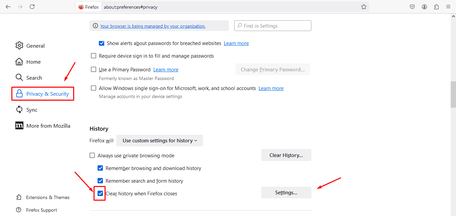Open Learn more link for Windows single sign-on
The height and width of the screenshot is (216, 456).
pyautogui.click(x=271, y=88)
